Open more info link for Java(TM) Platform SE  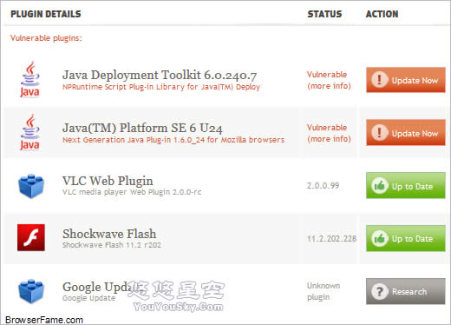pos(329,139)
